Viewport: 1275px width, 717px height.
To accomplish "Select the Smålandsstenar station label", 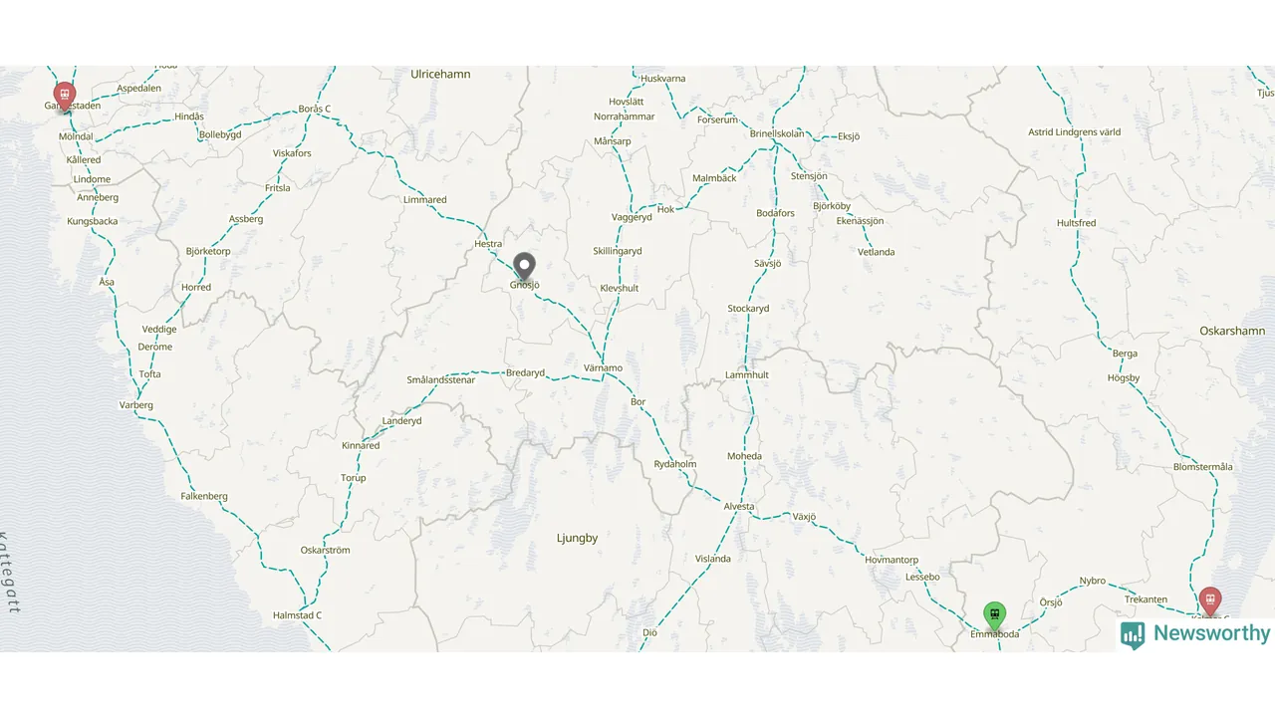I will pyautogui.click(x=441, y=380).
